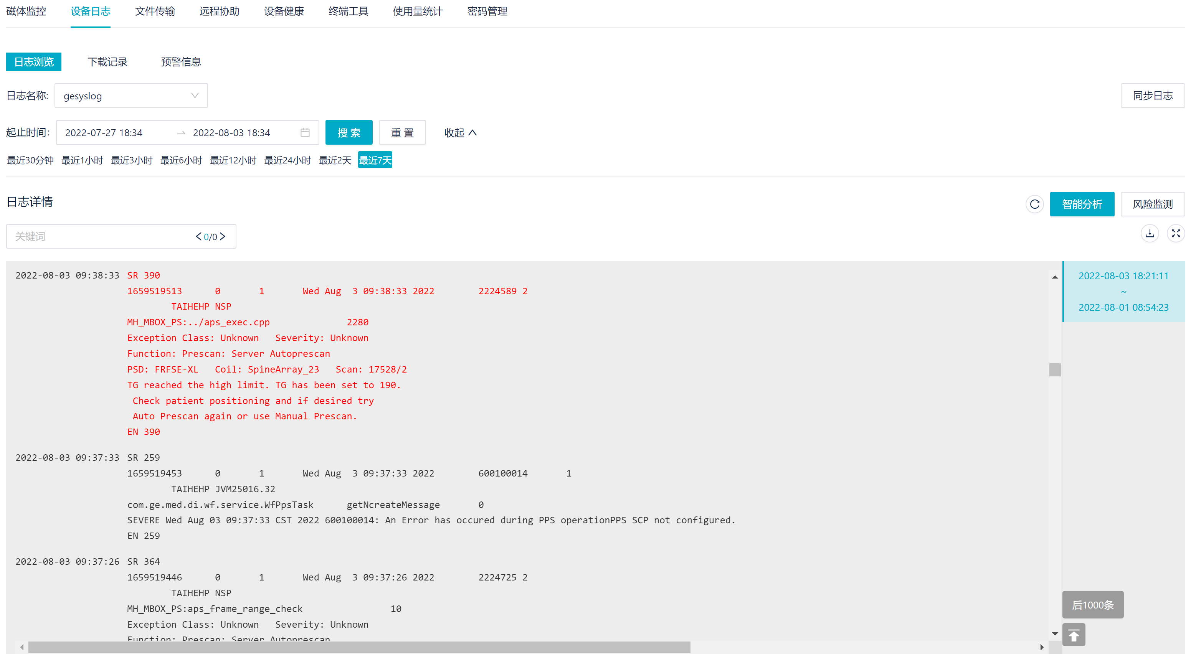Image resolution: width=1191 pixels, height=658 pixels.
Task: Click the back-to-top arrow icon
Action: 1073,635
